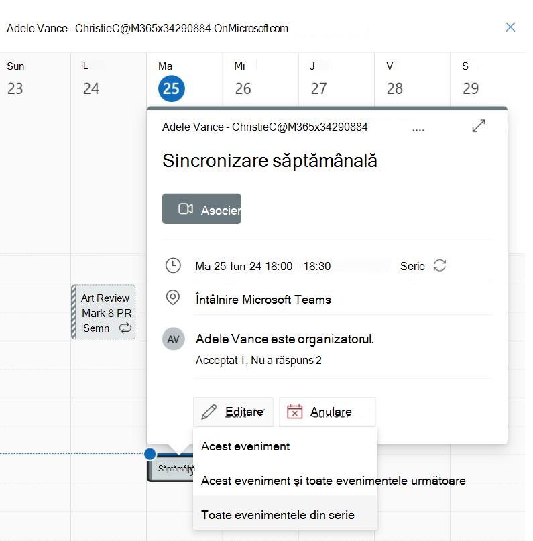Click 'Adele Vance este organizatorul.' text
Image resolution: width=533 pixels, height=541 pixels.
tap(285, 339)
